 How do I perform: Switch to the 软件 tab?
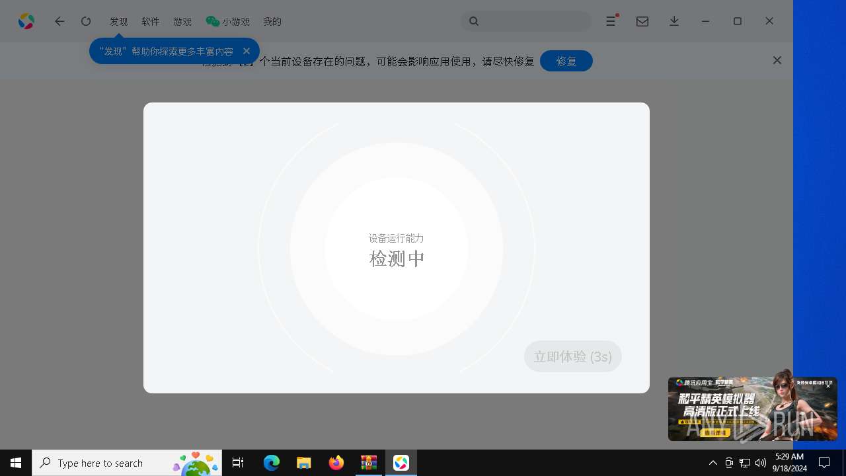tap(151, 21)
